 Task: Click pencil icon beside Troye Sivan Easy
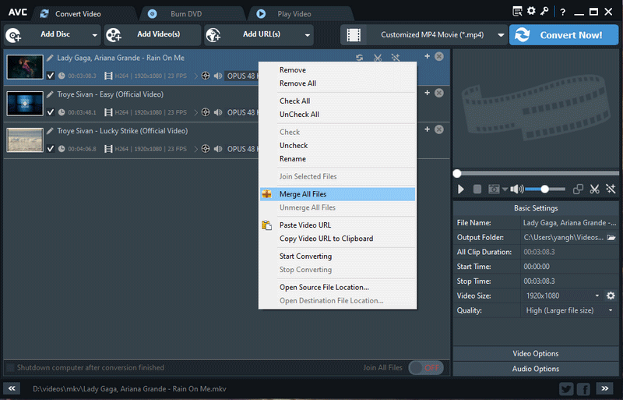click(x=50, y=94)
